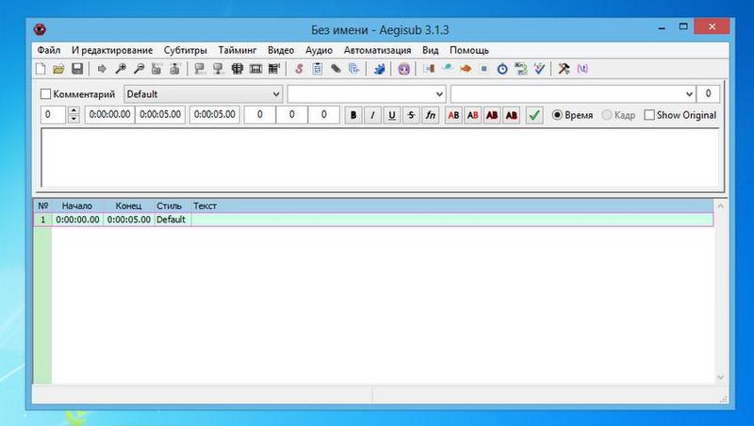Open Options hammer and wrench icon
Image resolution: width=754 pixels, height=426 pixels.
pyautogui.click(x=564, y=69)
